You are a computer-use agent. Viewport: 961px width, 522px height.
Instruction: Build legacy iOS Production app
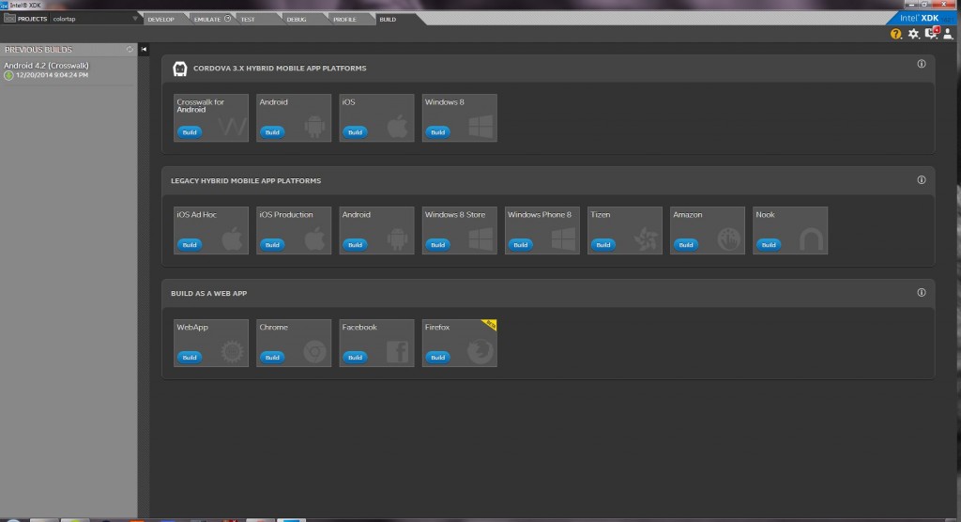[272, 245]
